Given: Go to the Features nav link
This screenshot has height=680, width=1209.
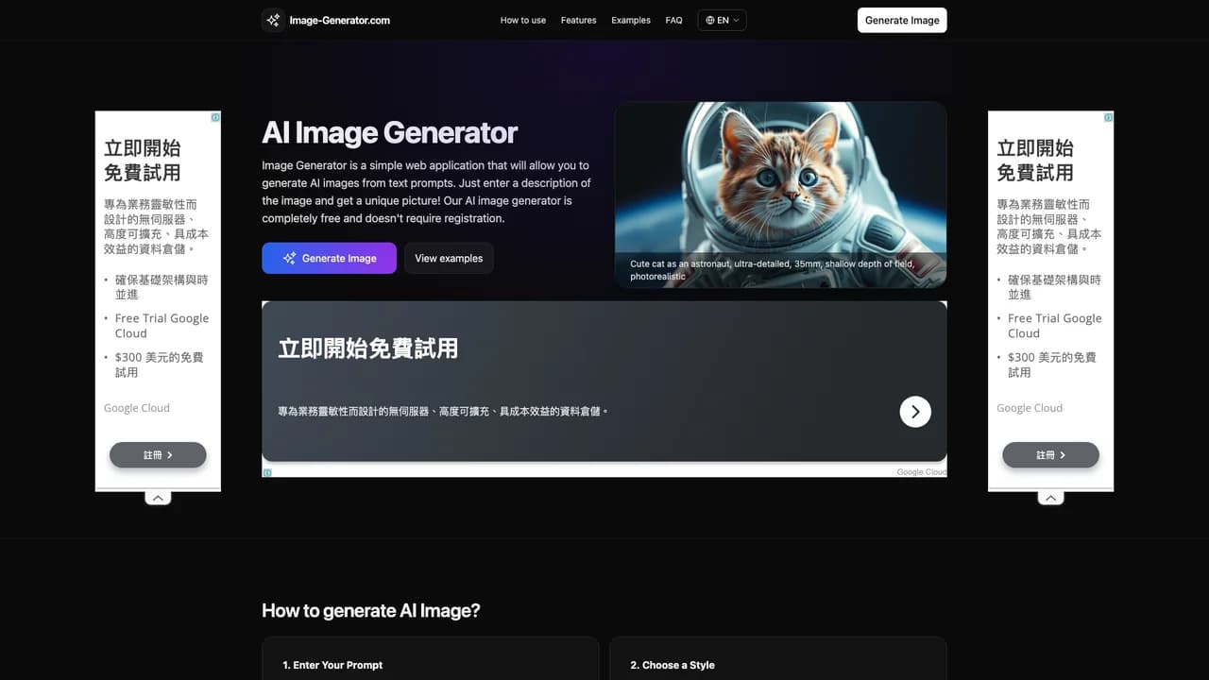Looking at the screenshot, I should point(578,20).
